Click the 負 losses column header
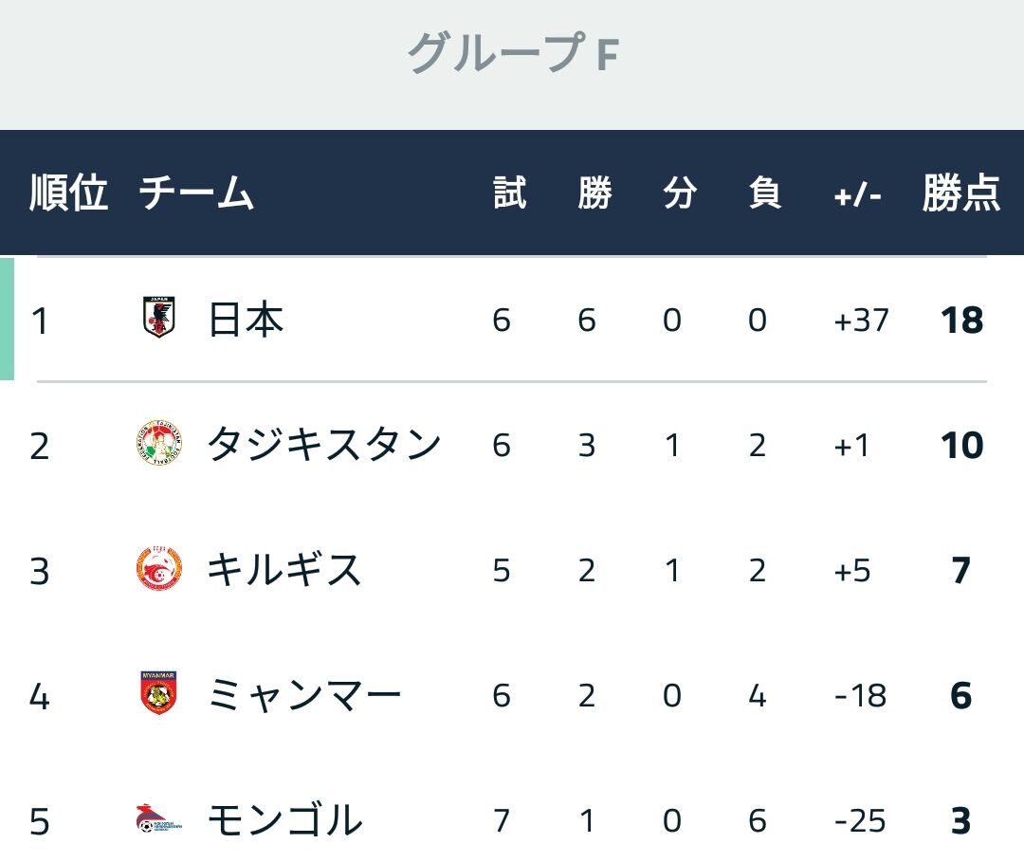Screen dimensions: 1024x862 765,193
